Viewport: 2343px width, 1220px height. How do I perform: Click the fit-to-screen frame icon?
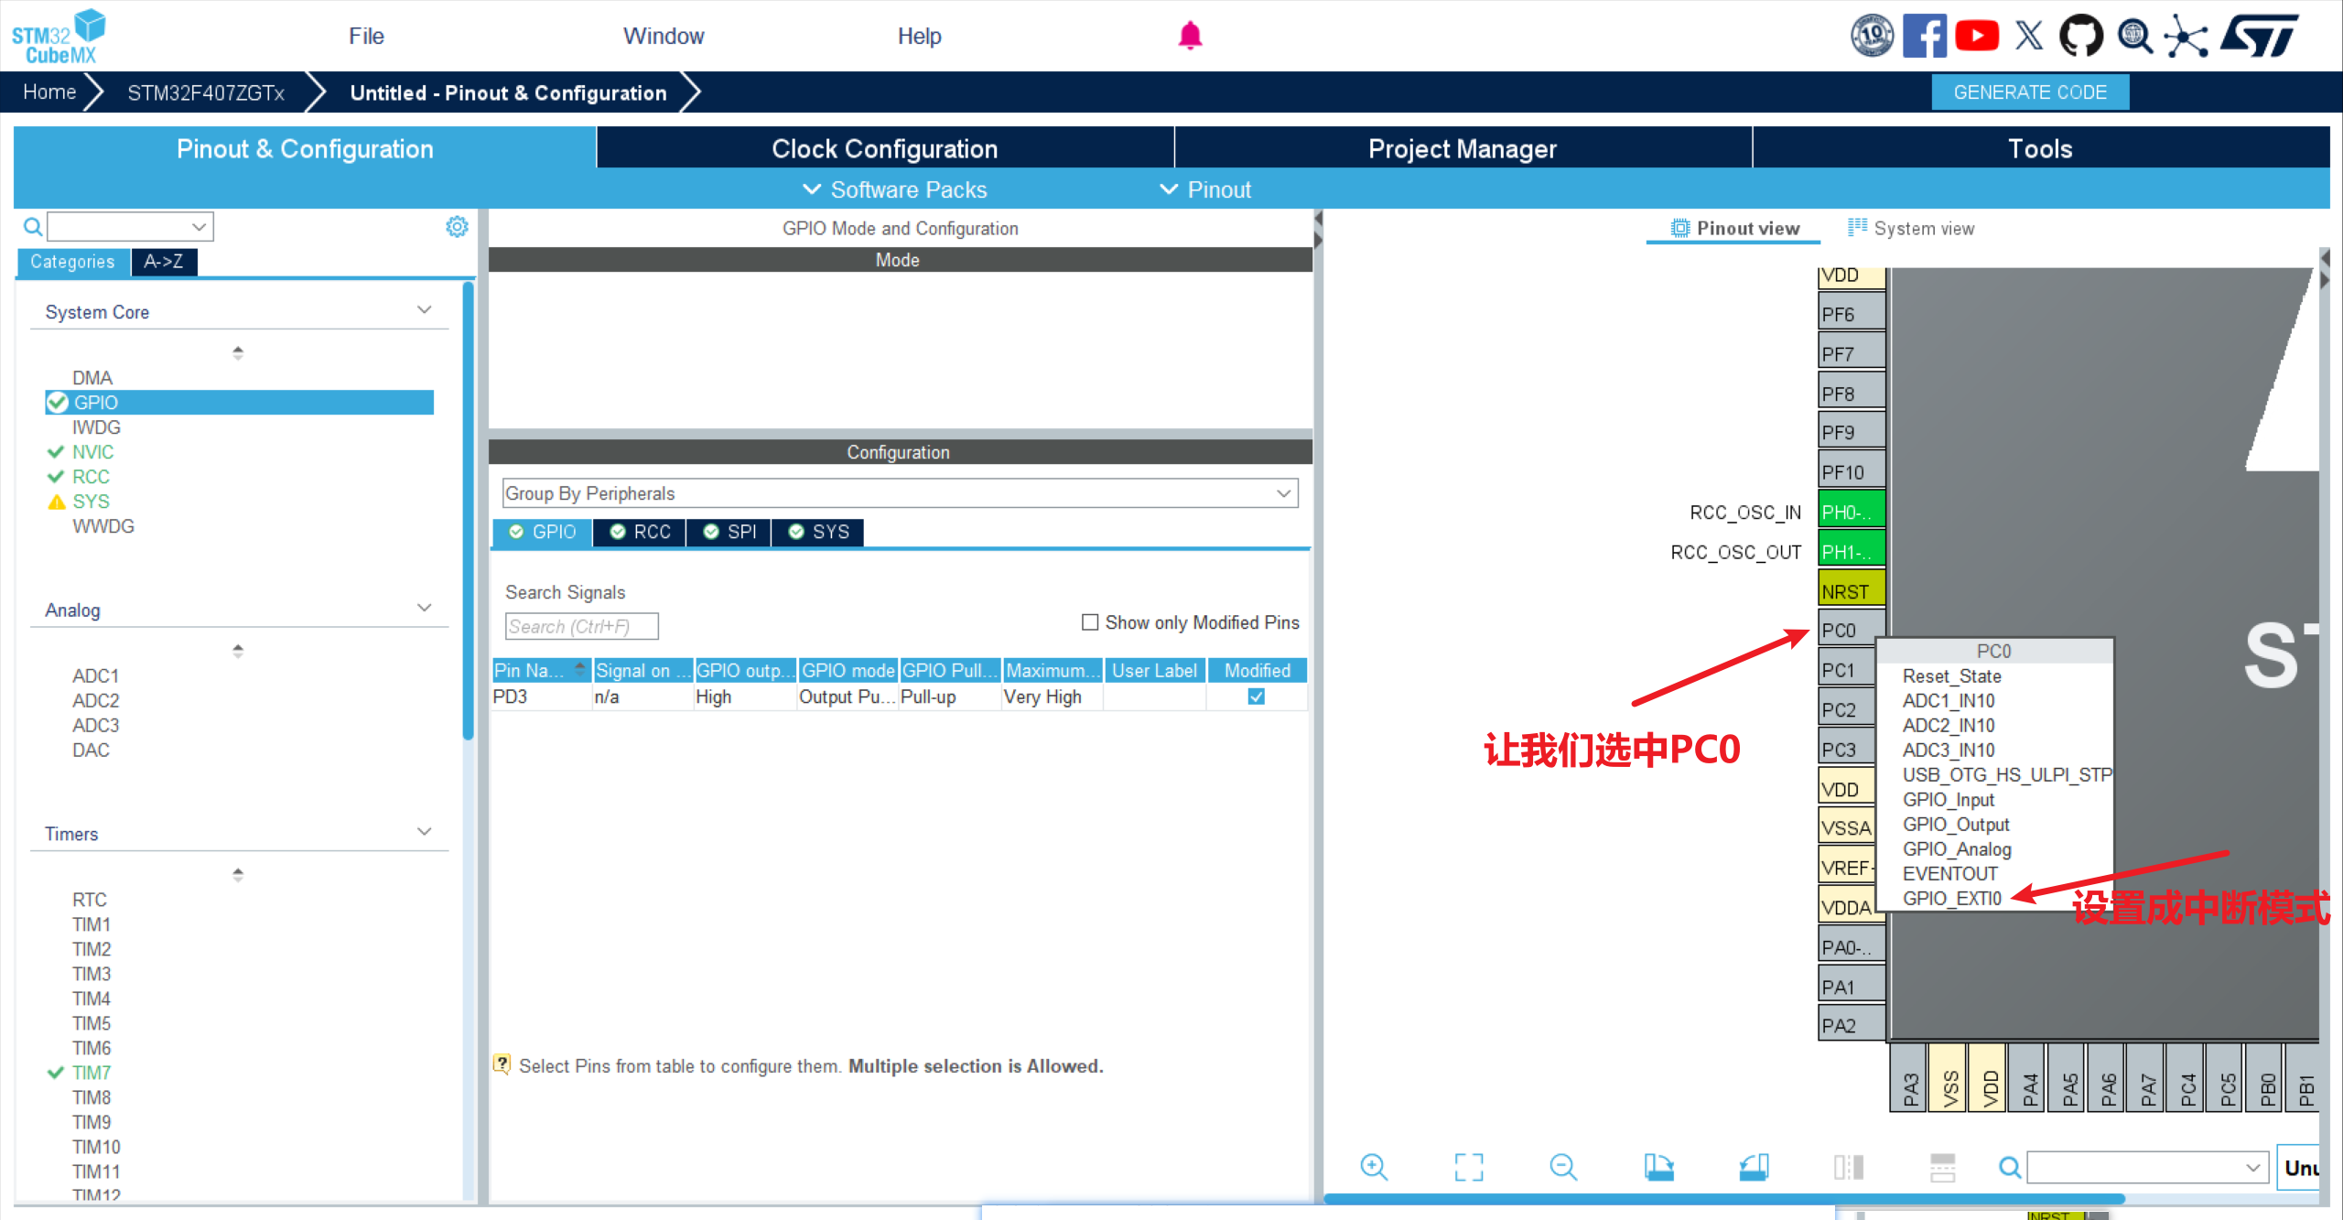click(1469, 1167)
